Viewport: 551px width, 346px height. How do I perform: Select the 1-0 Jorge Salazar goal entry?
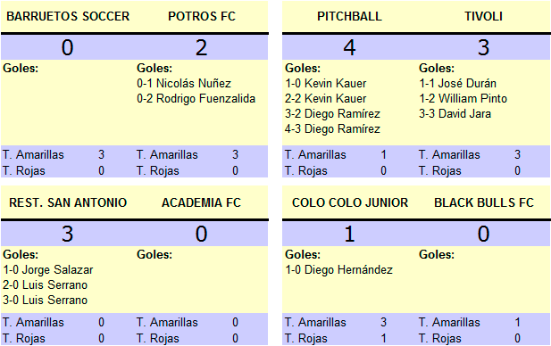pyautogui.click(x=48, y=270)
